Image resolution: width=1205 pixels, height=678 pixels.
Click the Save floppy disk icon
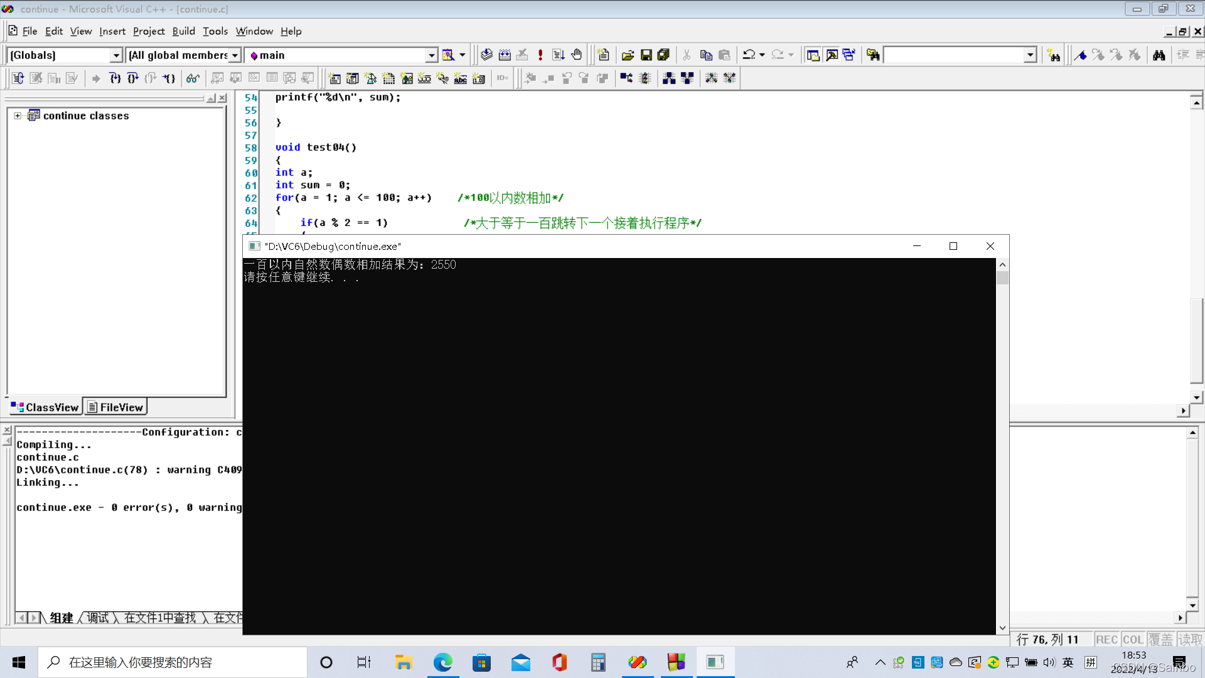(646, 55)
